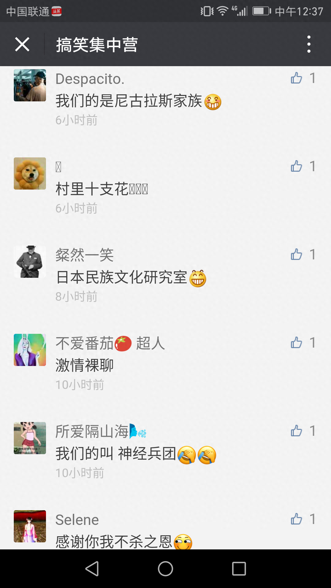This screenshot has width=331, height=588.
Task: Open Despacito.'s profile avatar
Action: click(30, 85)
